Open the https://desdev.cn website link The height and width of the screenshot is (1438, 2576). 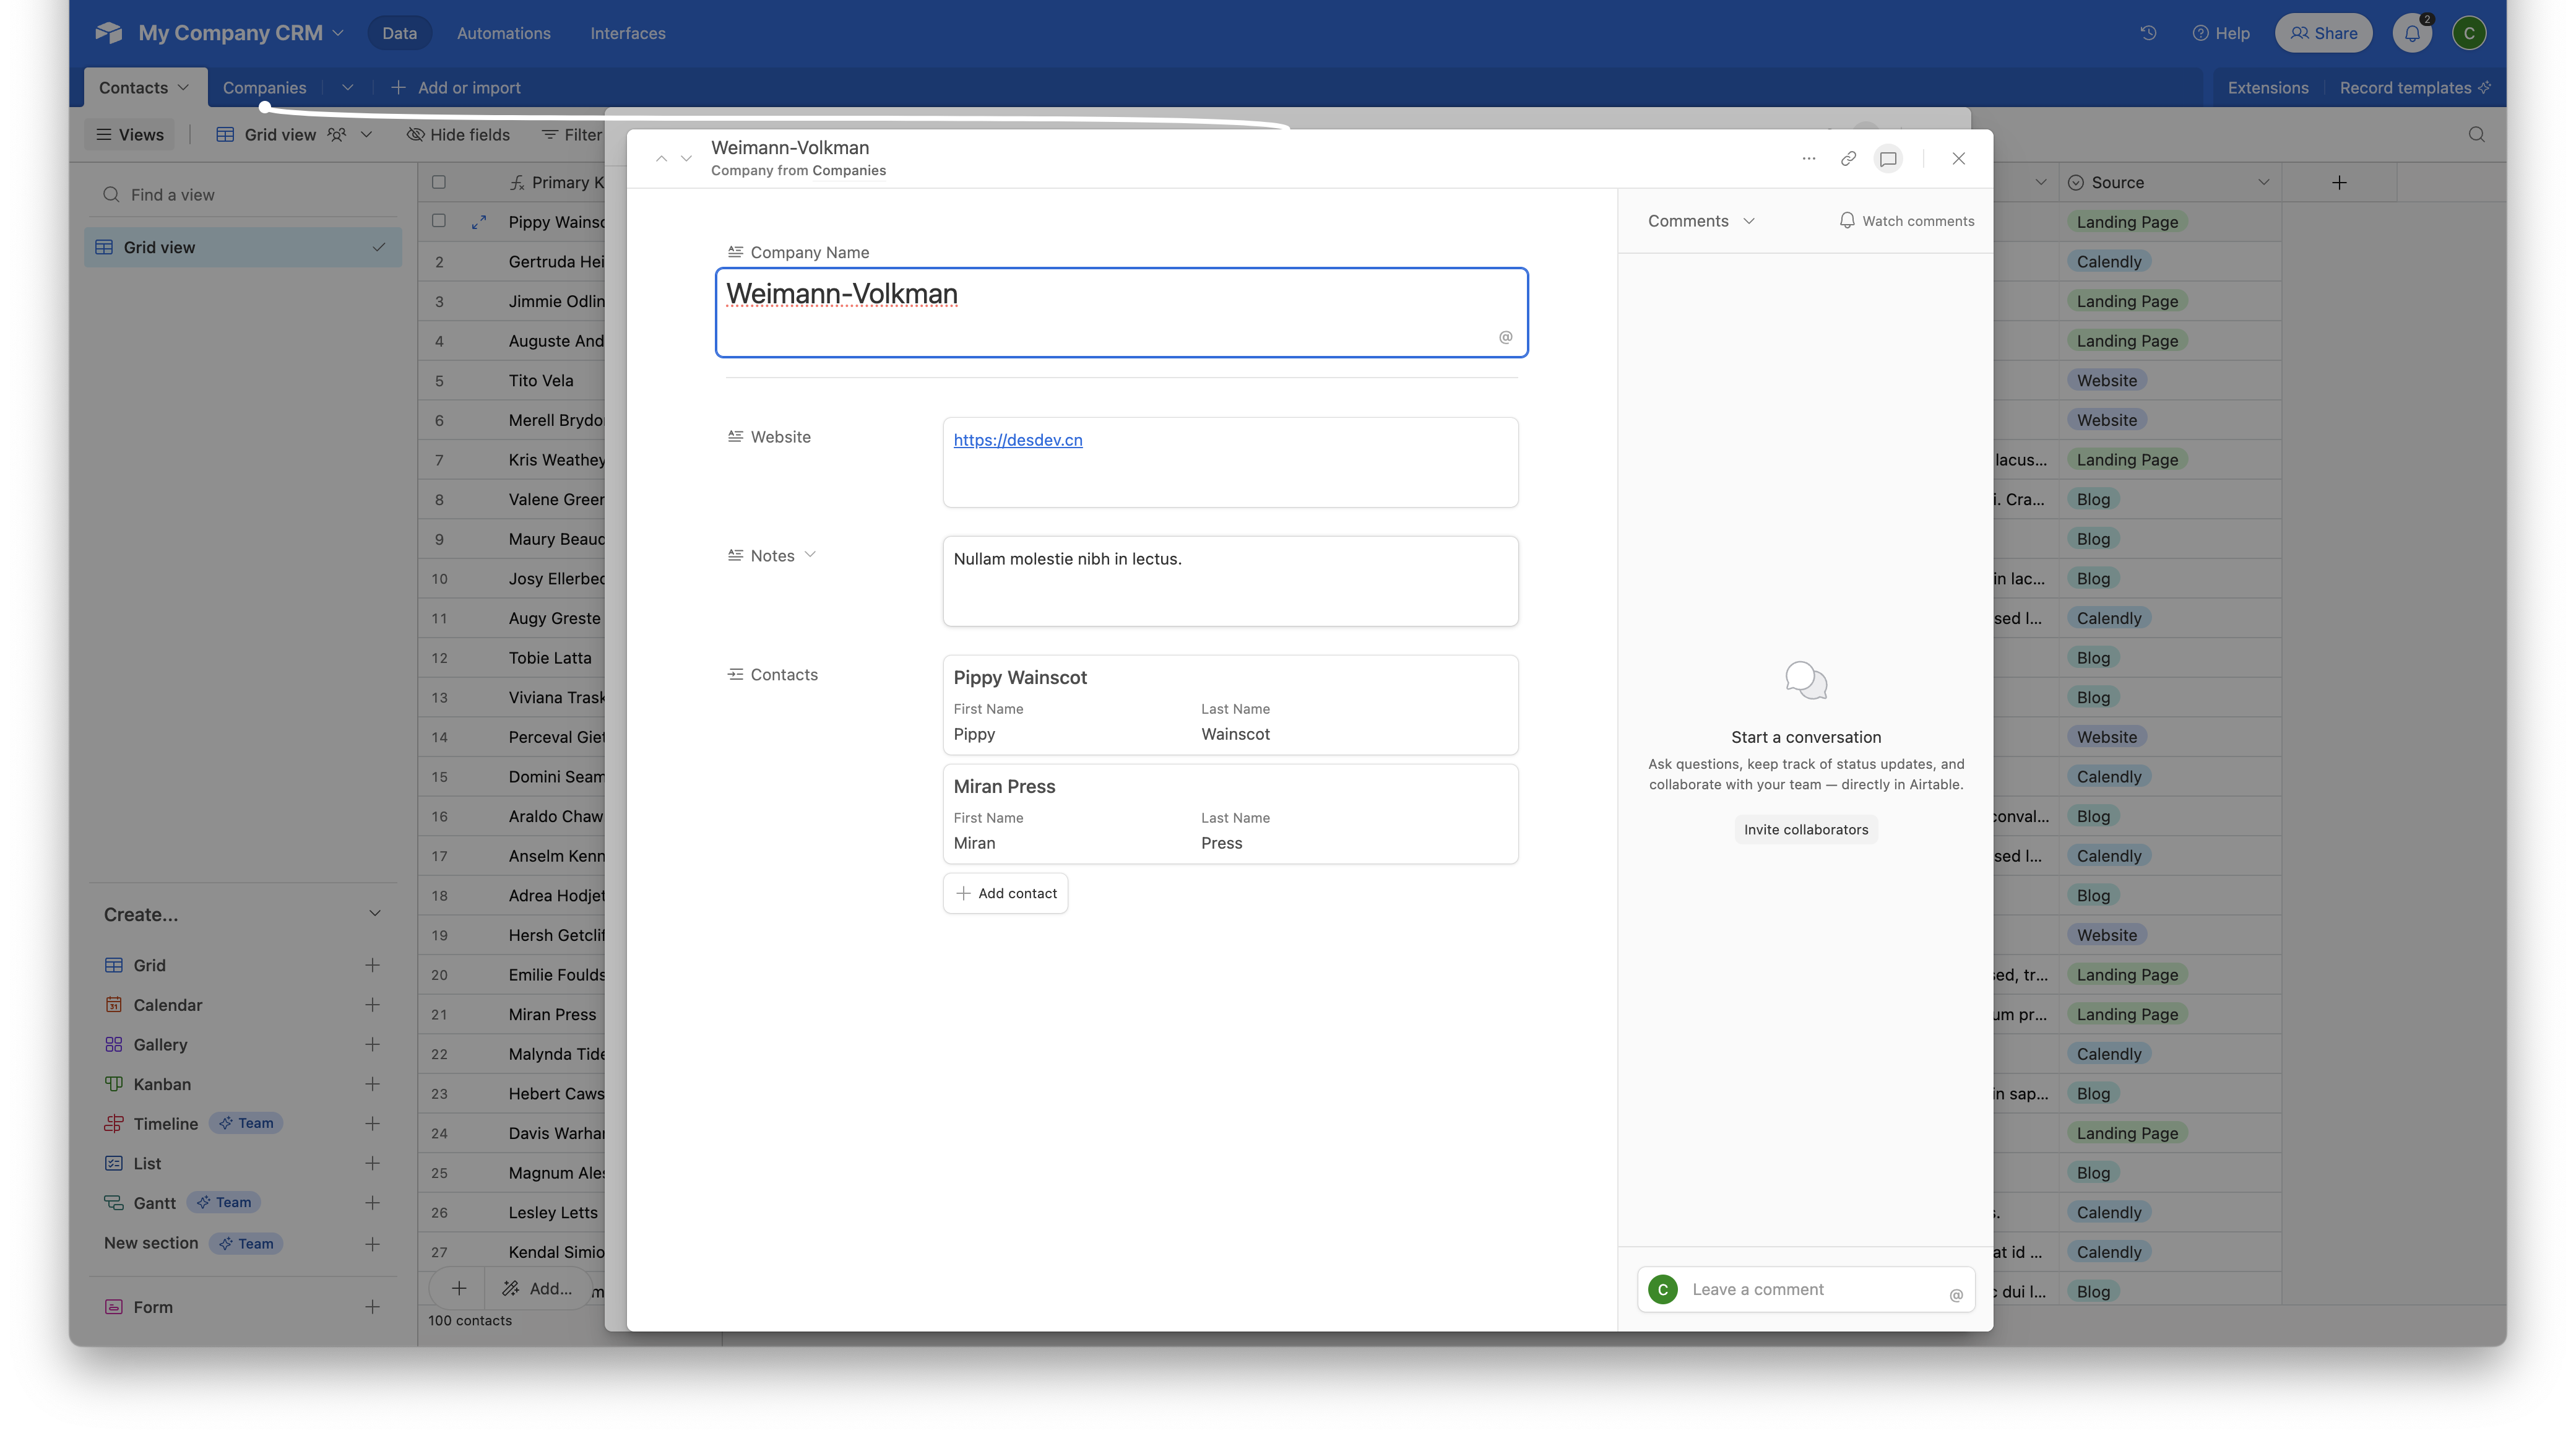[1017, 440]
